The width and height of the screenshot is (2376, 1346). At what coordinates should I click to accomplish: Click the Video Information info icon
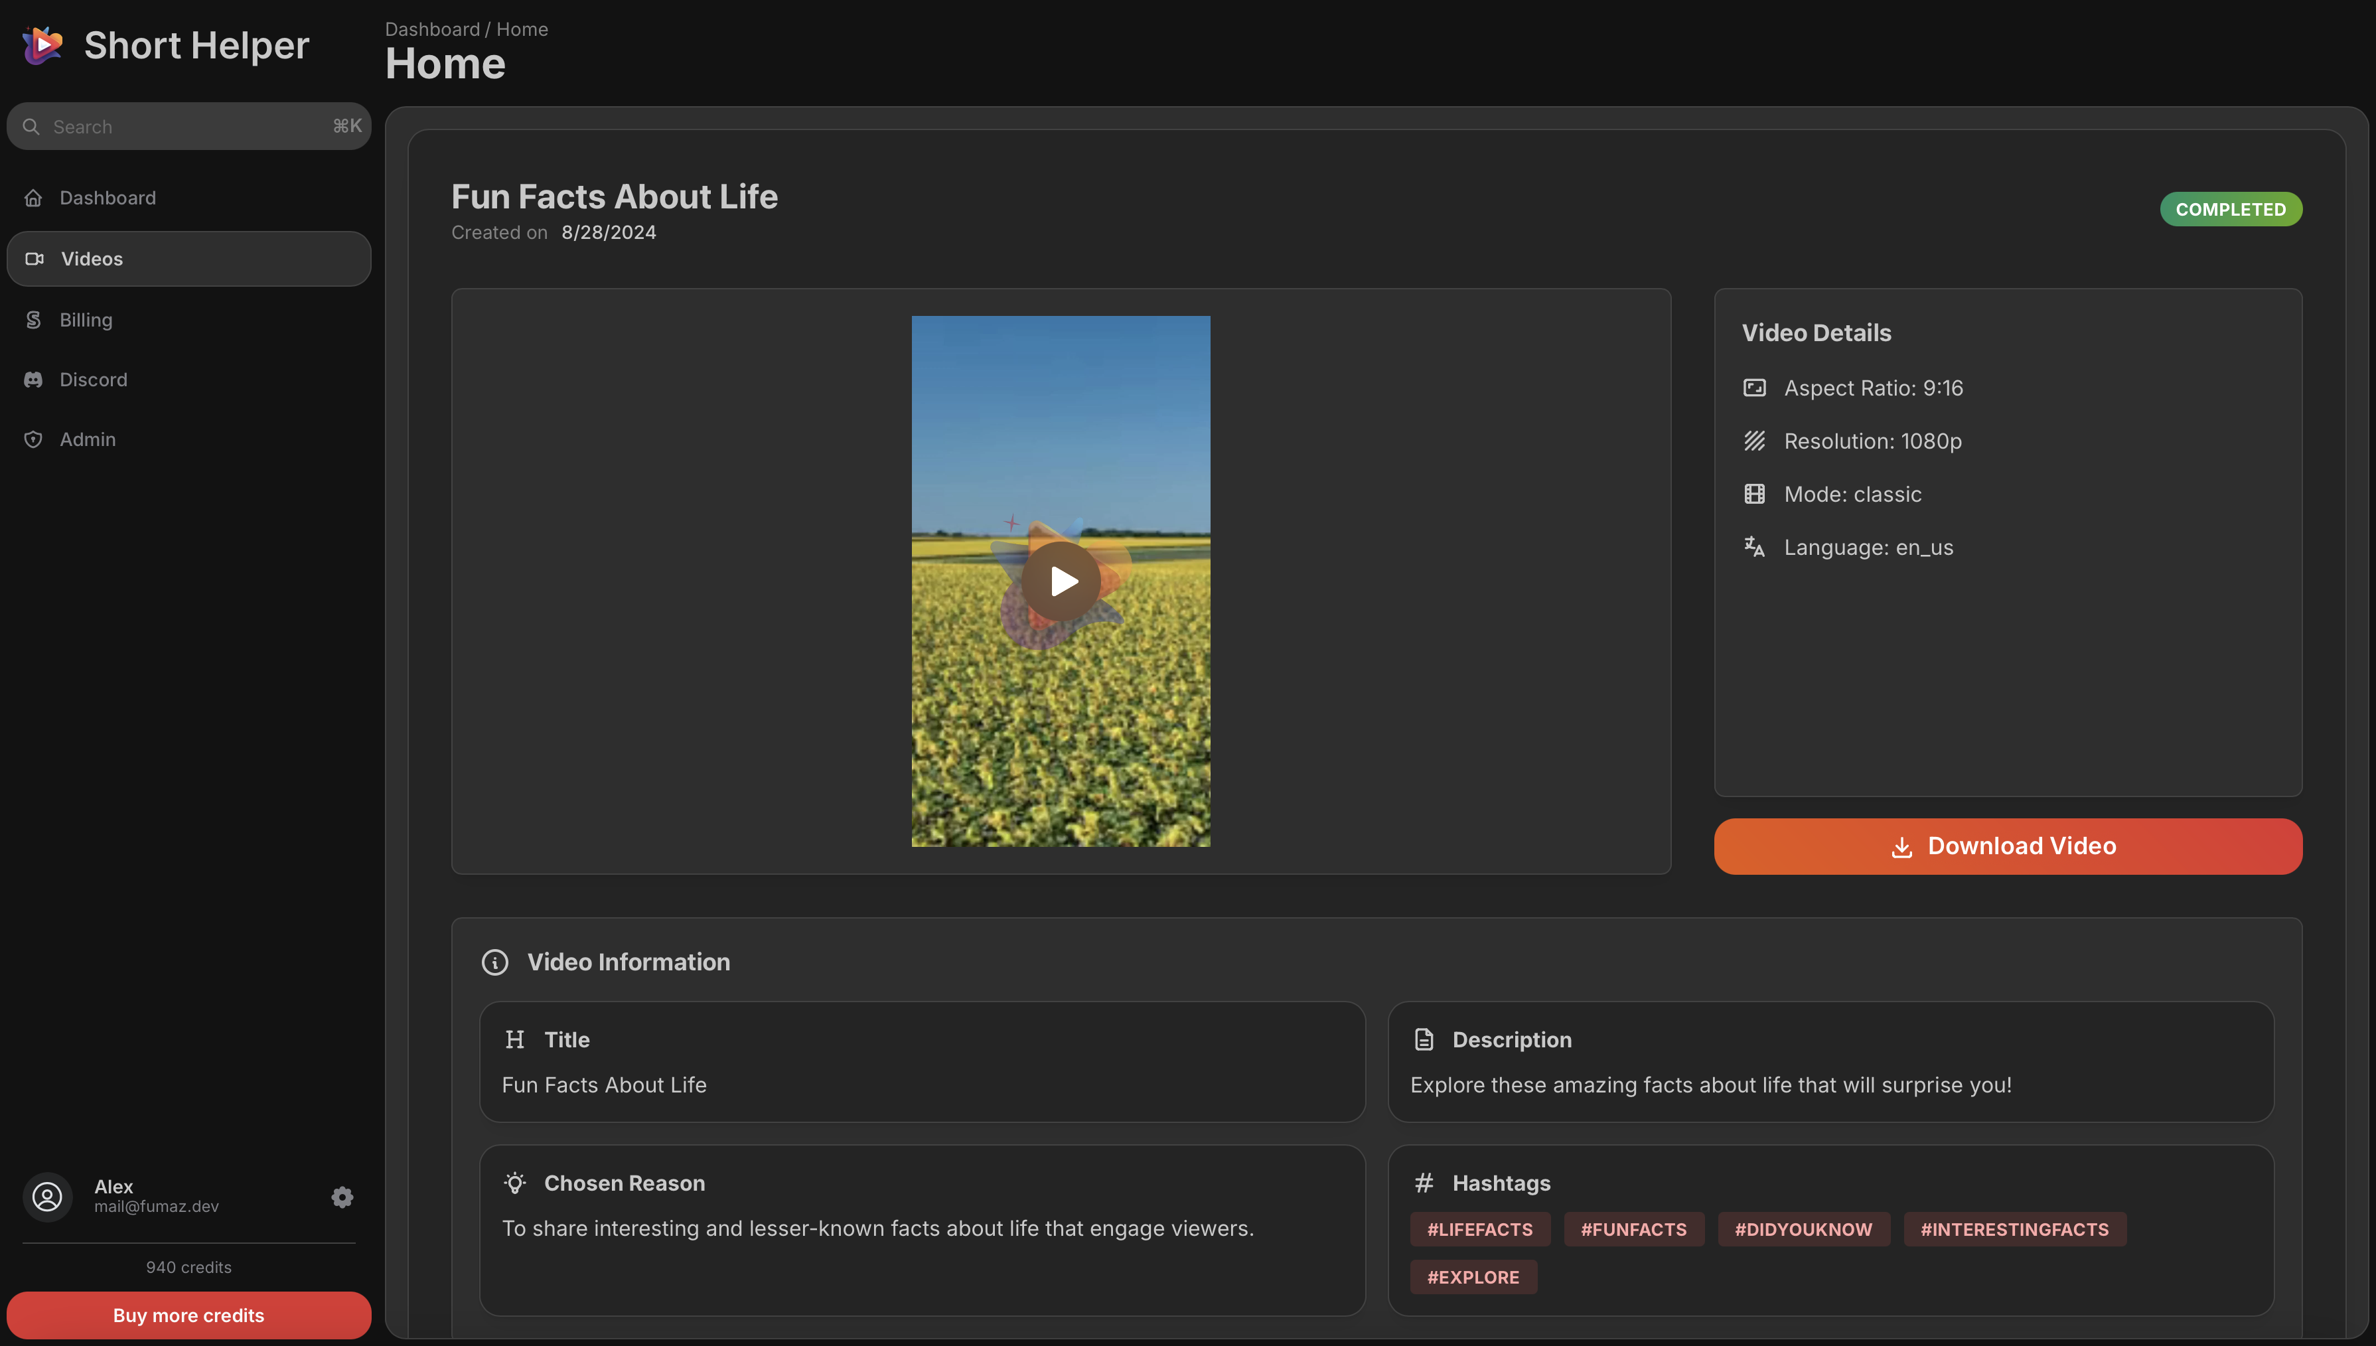click(494, 962)
